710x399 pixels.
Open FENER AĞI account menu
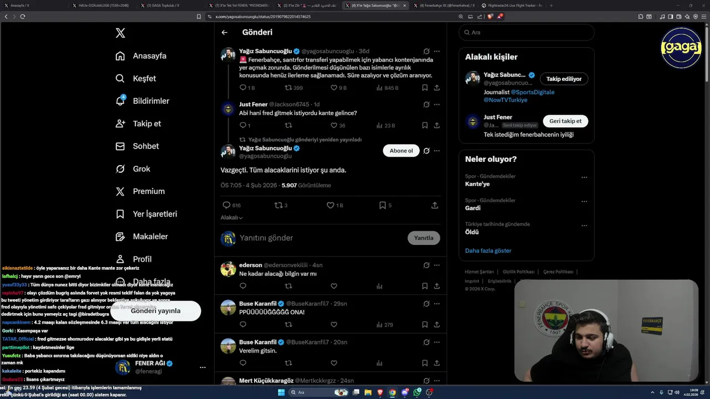(x=161, y=367)
